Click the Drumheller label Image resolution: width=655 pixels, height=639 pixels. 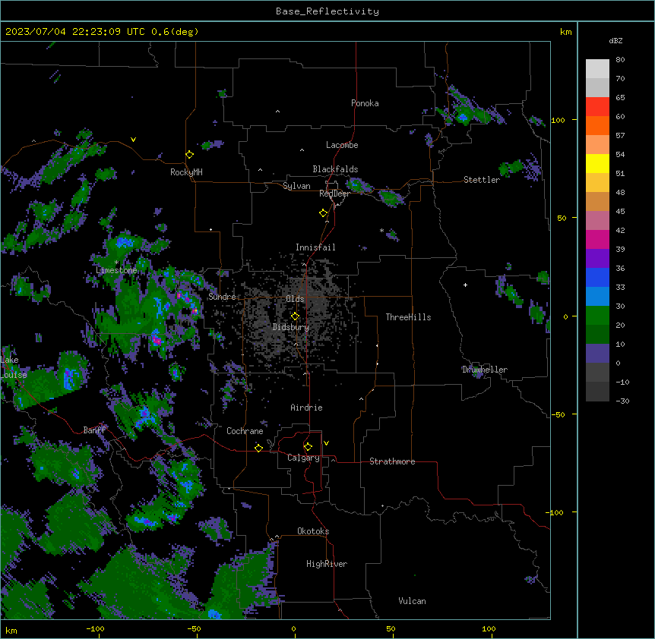coord(485,370)
